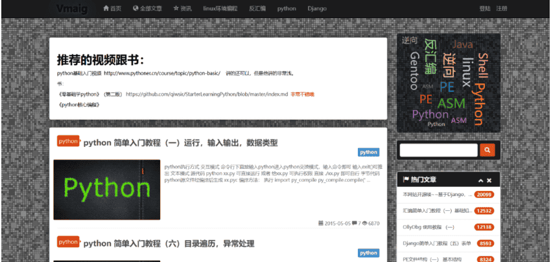Open article python 简单入门教程(一)
Image resolution: width=551 pixels, height=262 pixels.
(x=181, y=143)
